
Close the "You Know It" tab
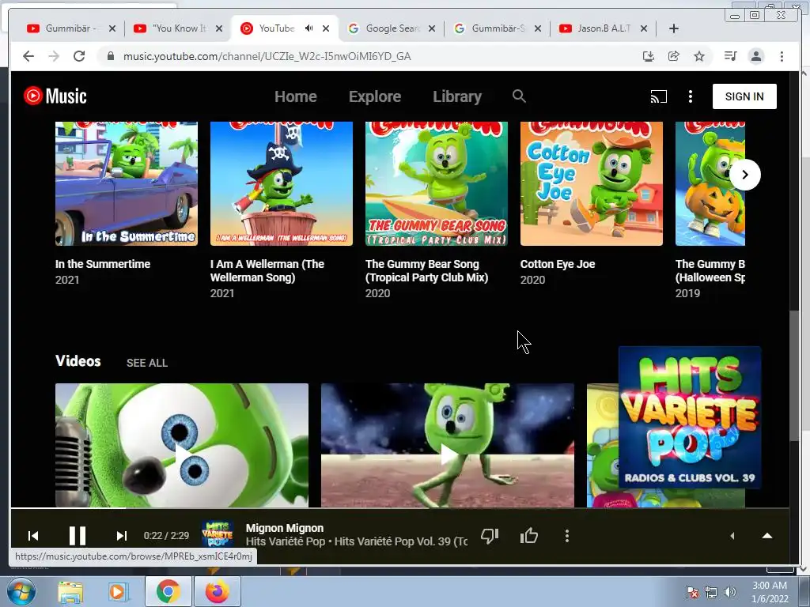(x=219, y=28)
